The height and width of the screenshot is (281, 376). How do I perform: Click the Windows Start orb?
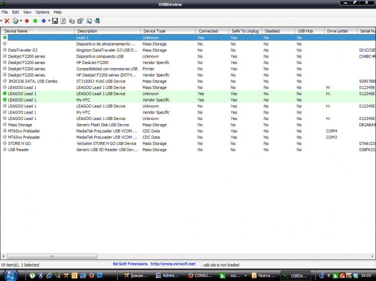pyautogui.click(x=11, y=275)
